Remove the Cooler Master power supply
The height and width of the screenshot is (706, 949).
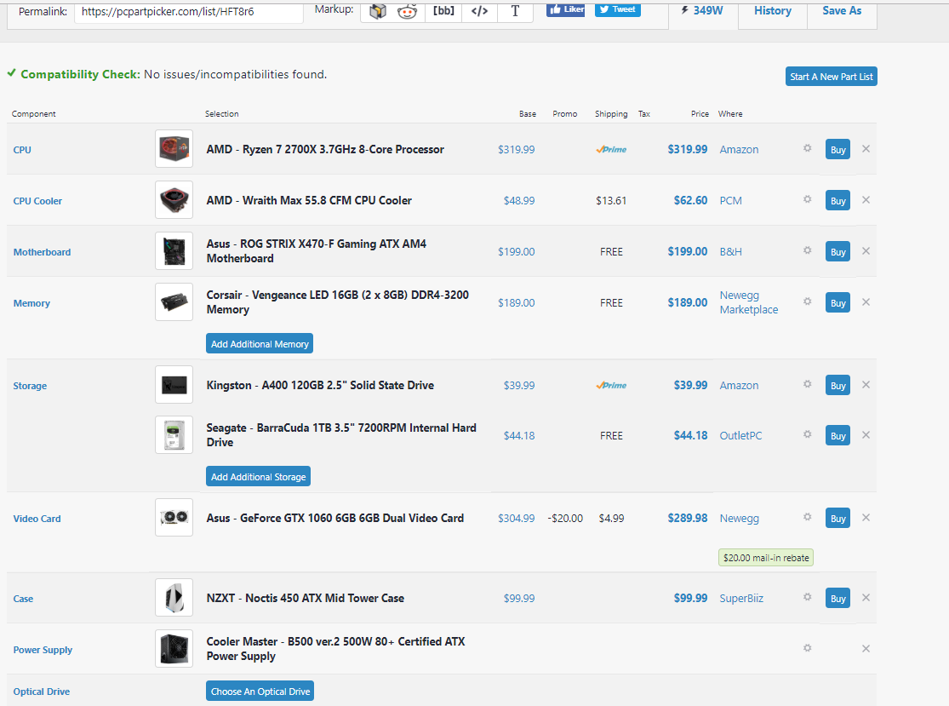pyautogui.click(x=866, y=648)
